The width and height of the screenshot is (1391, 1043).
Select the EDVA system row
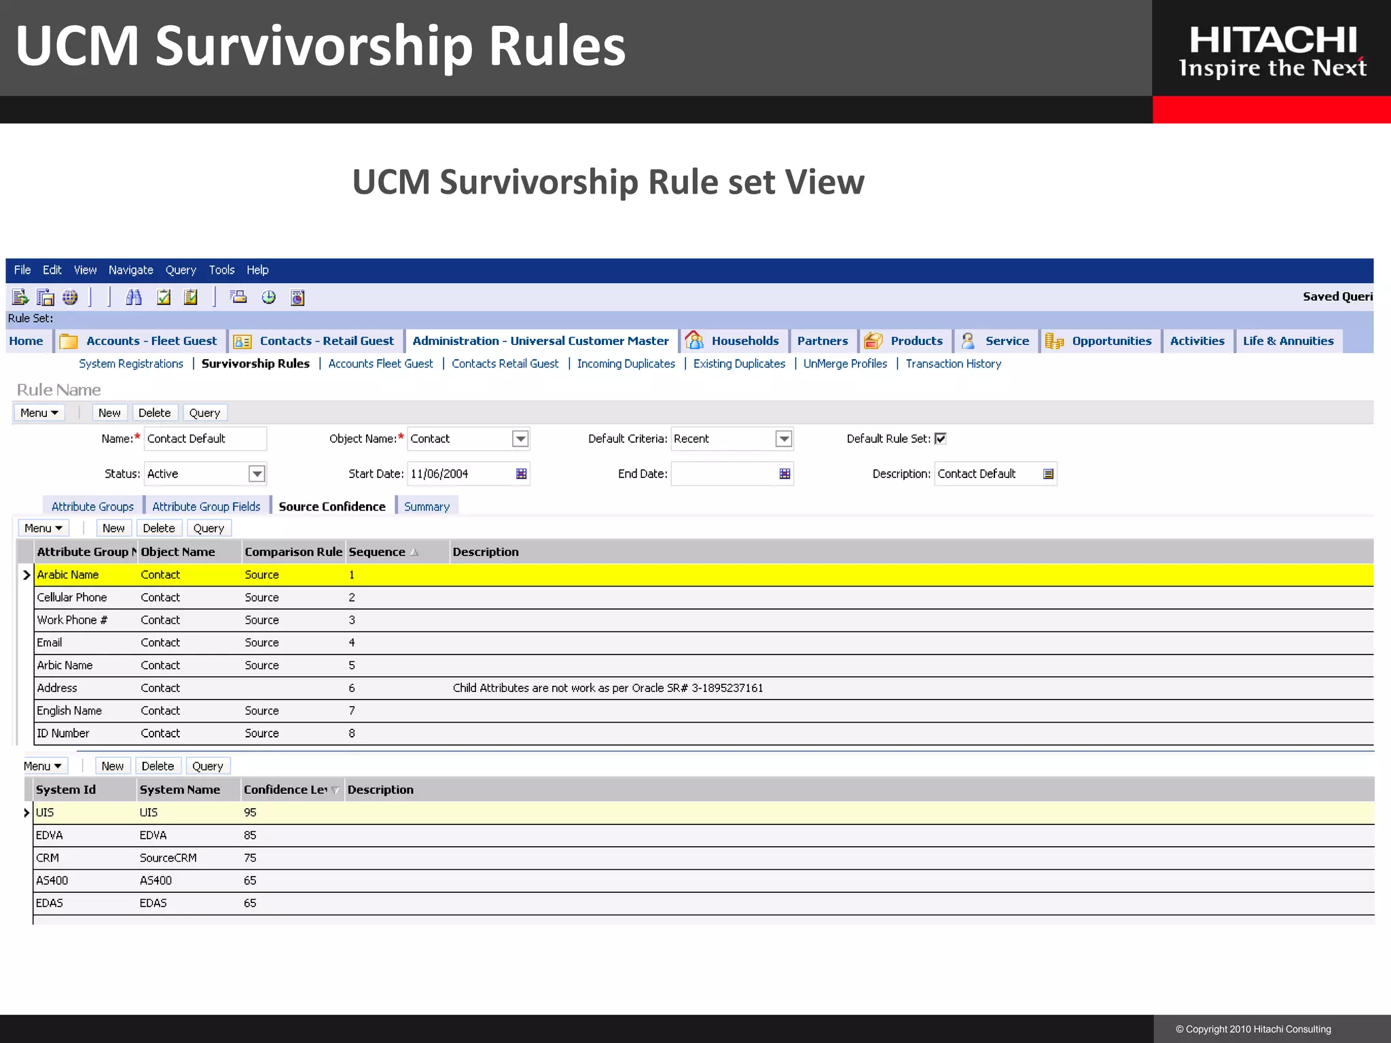(704, 835)
